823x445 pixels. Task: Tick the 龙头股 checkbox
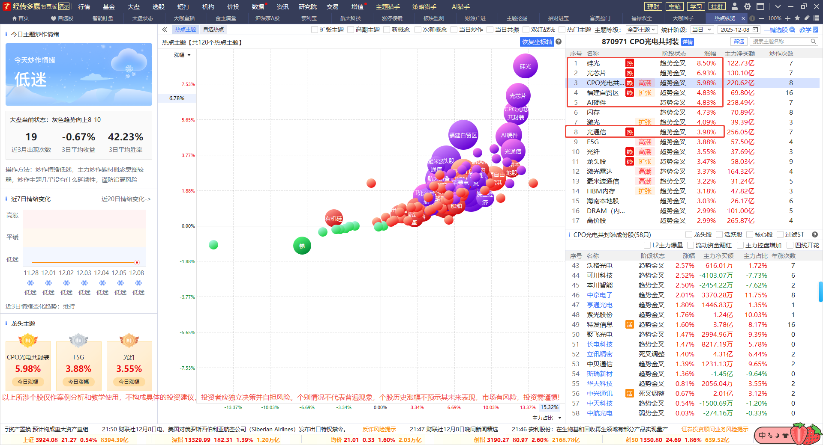689,234
